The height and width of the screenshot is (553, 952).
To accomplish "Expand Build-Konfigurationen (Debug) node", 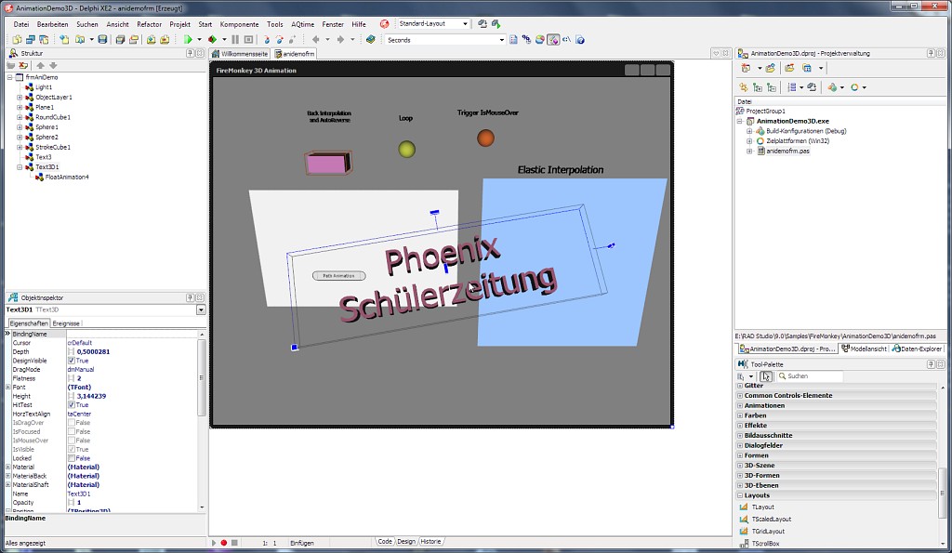I will (x=749, y=131).
